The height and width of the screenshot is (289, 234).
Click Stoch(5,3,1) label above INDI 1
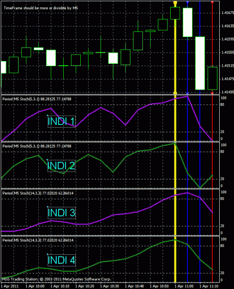(x=37, y=99)
